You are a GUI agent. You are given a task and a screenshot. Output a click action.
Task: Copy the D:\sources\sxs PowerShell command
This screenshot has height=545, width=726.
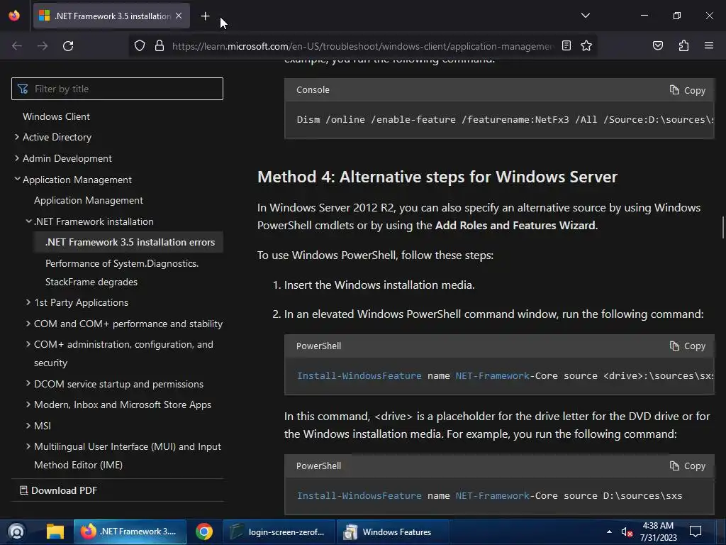[x=688, y=466]
